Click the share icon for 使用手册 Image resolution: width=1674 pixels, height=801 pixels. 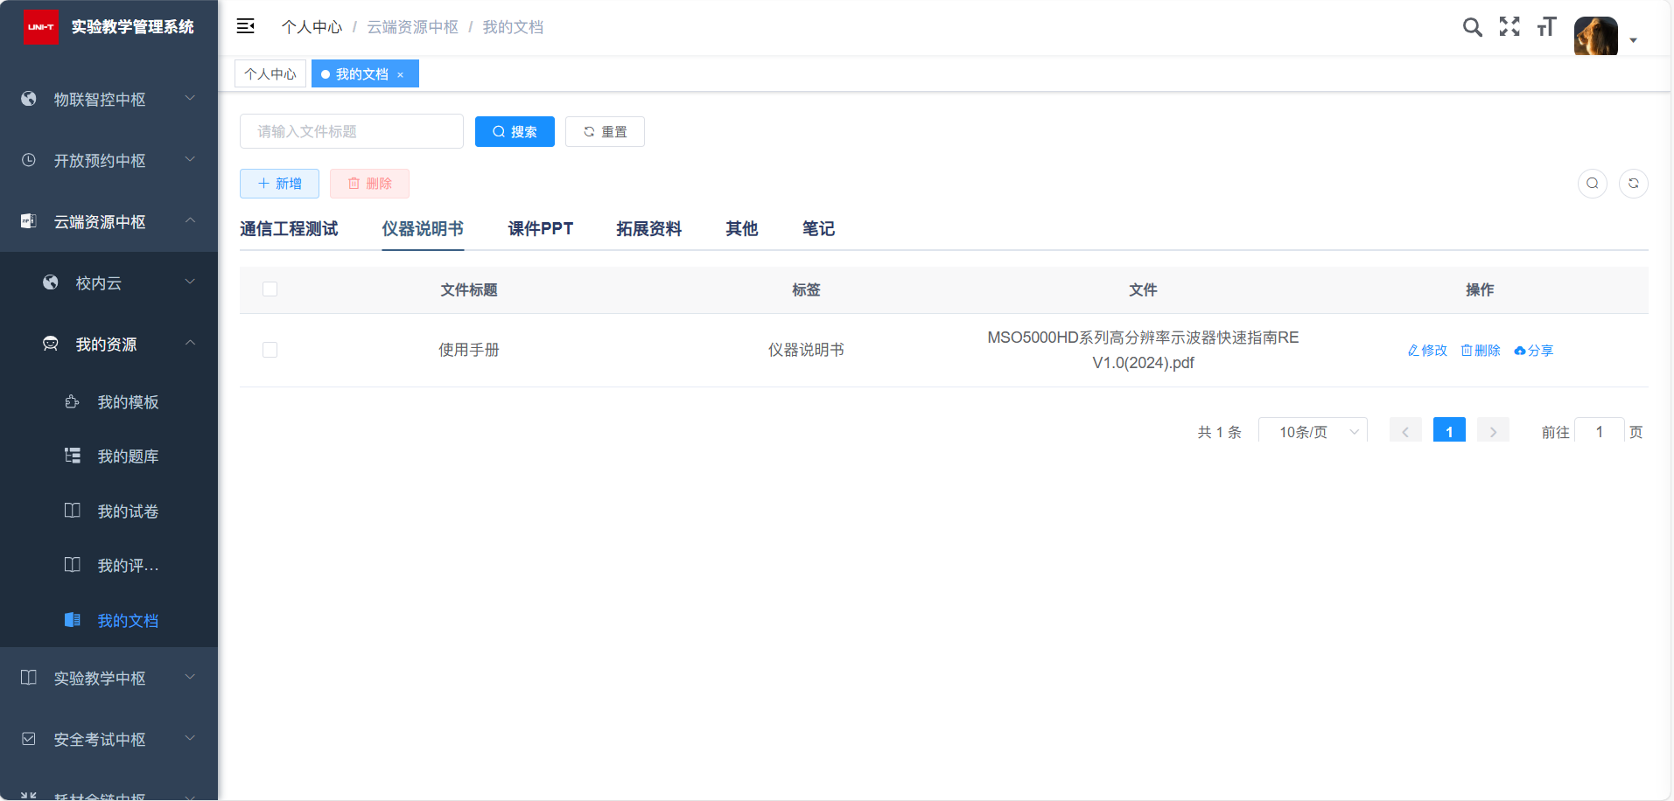pyautogui.click(x=1534, y=351)
